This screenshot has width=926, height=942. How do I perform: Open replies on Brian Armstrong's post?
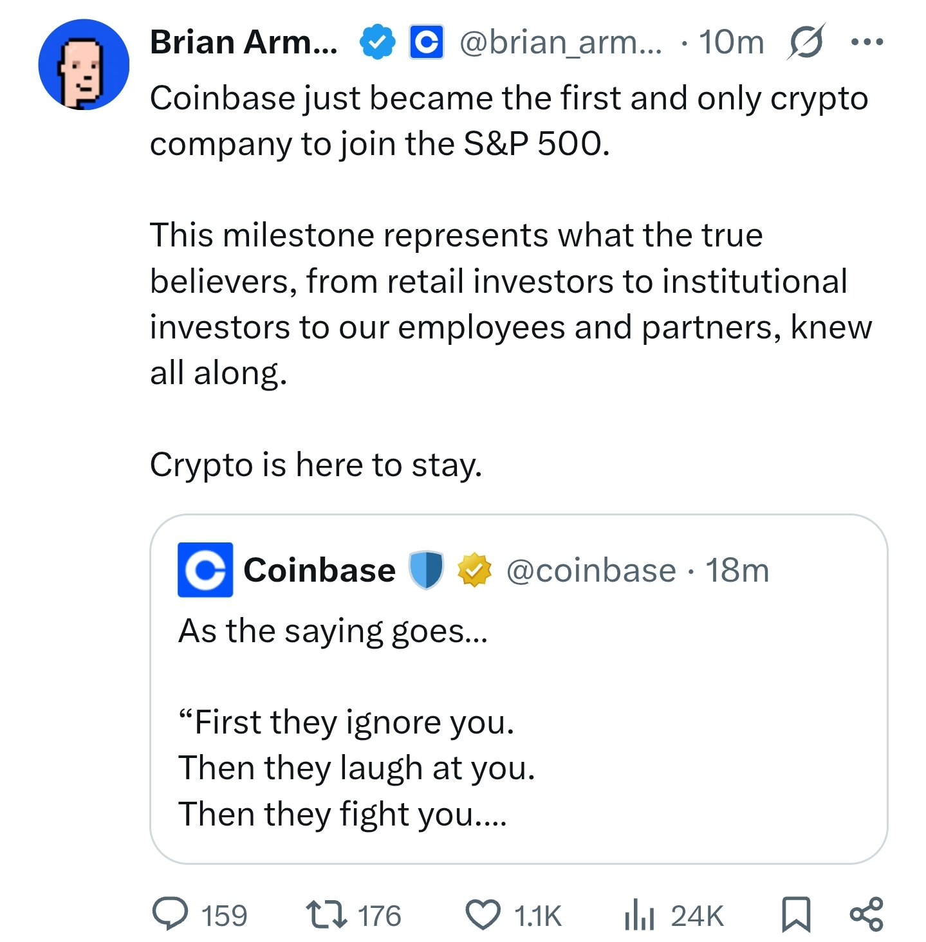pos(172,913)
